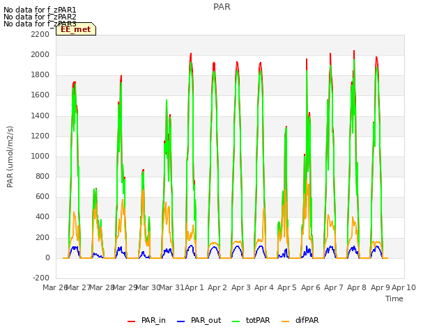The width and height of the screenshot is (446, 334).
Task: Select the totPAR legend label
Action: (258, 320)
